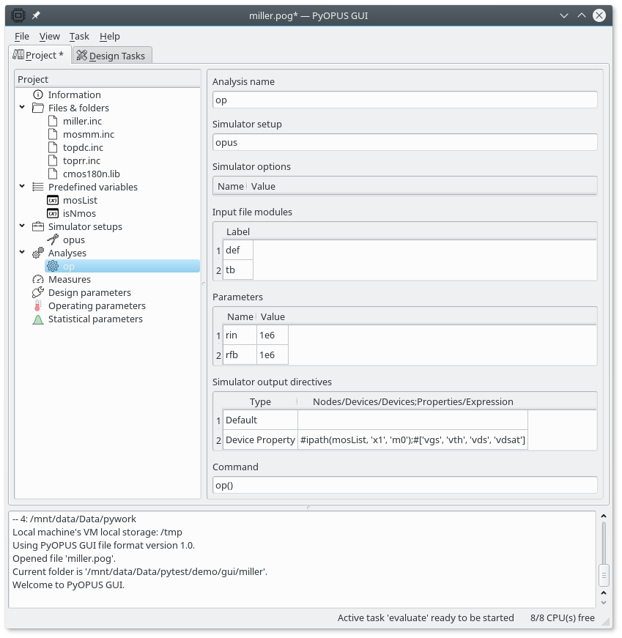Image resolution: width=622 pixels, height=638 pixels.
Task: Switch to the Design Tasks tab
Action: [112, 56]
